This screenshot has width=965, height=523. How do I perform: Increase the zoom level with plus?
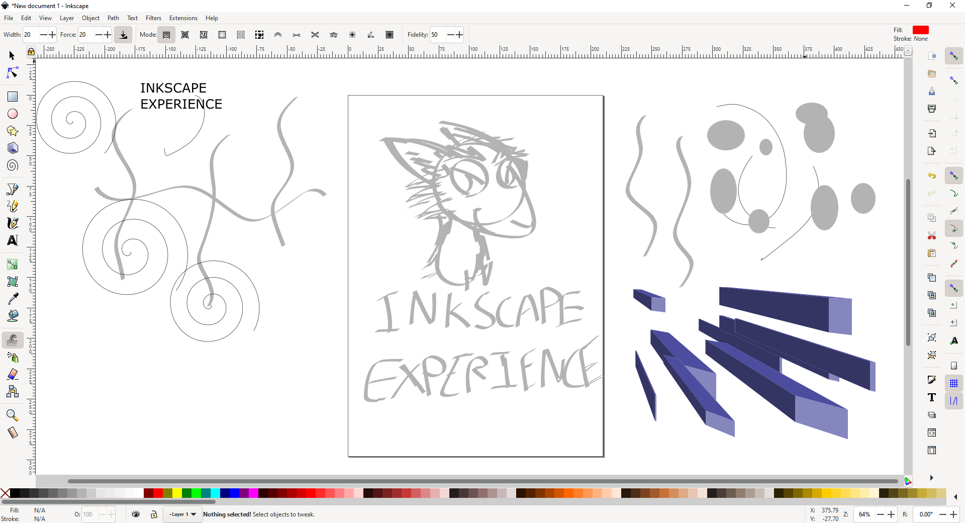pyautogui.click(x=891, y=514)
